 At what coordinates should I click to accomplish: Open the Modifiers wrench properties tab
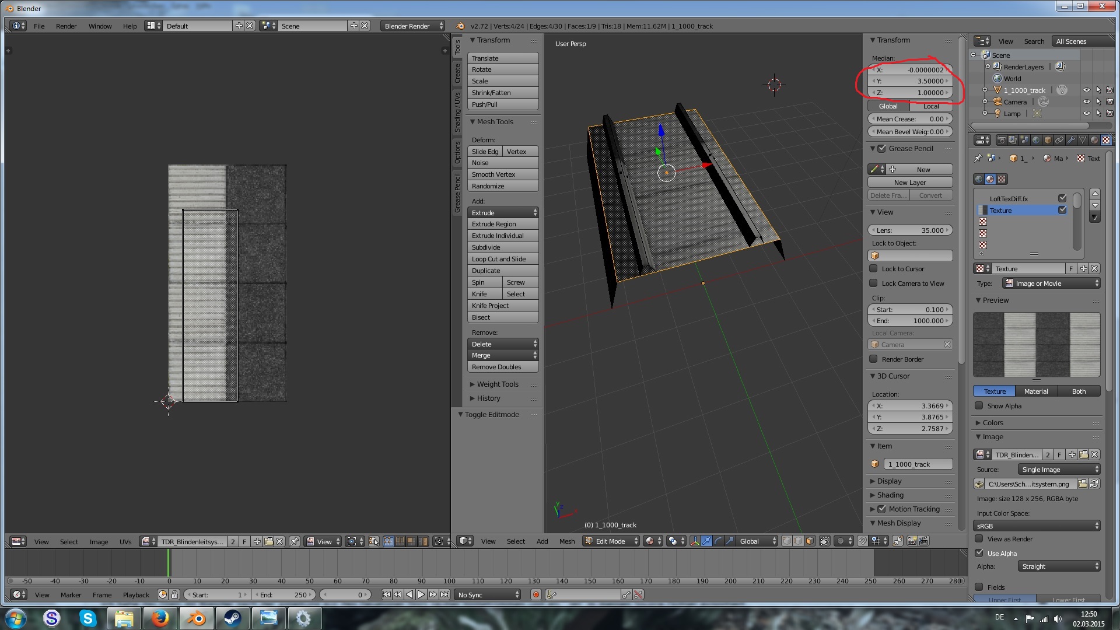(x=1071, y=140)
